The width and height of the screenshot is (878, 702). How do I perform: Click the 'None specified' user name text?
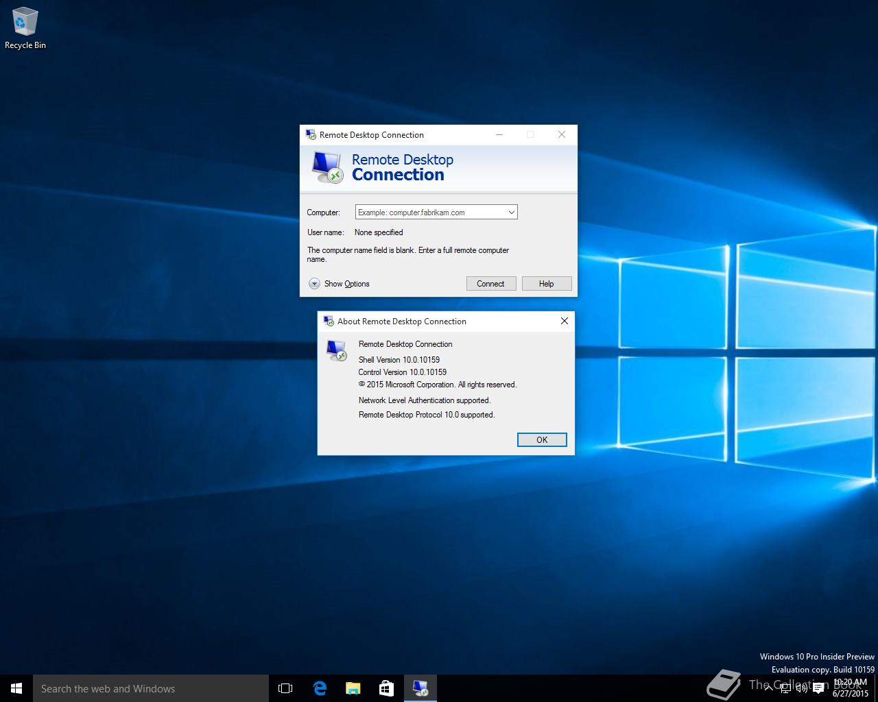click(379, 232)
